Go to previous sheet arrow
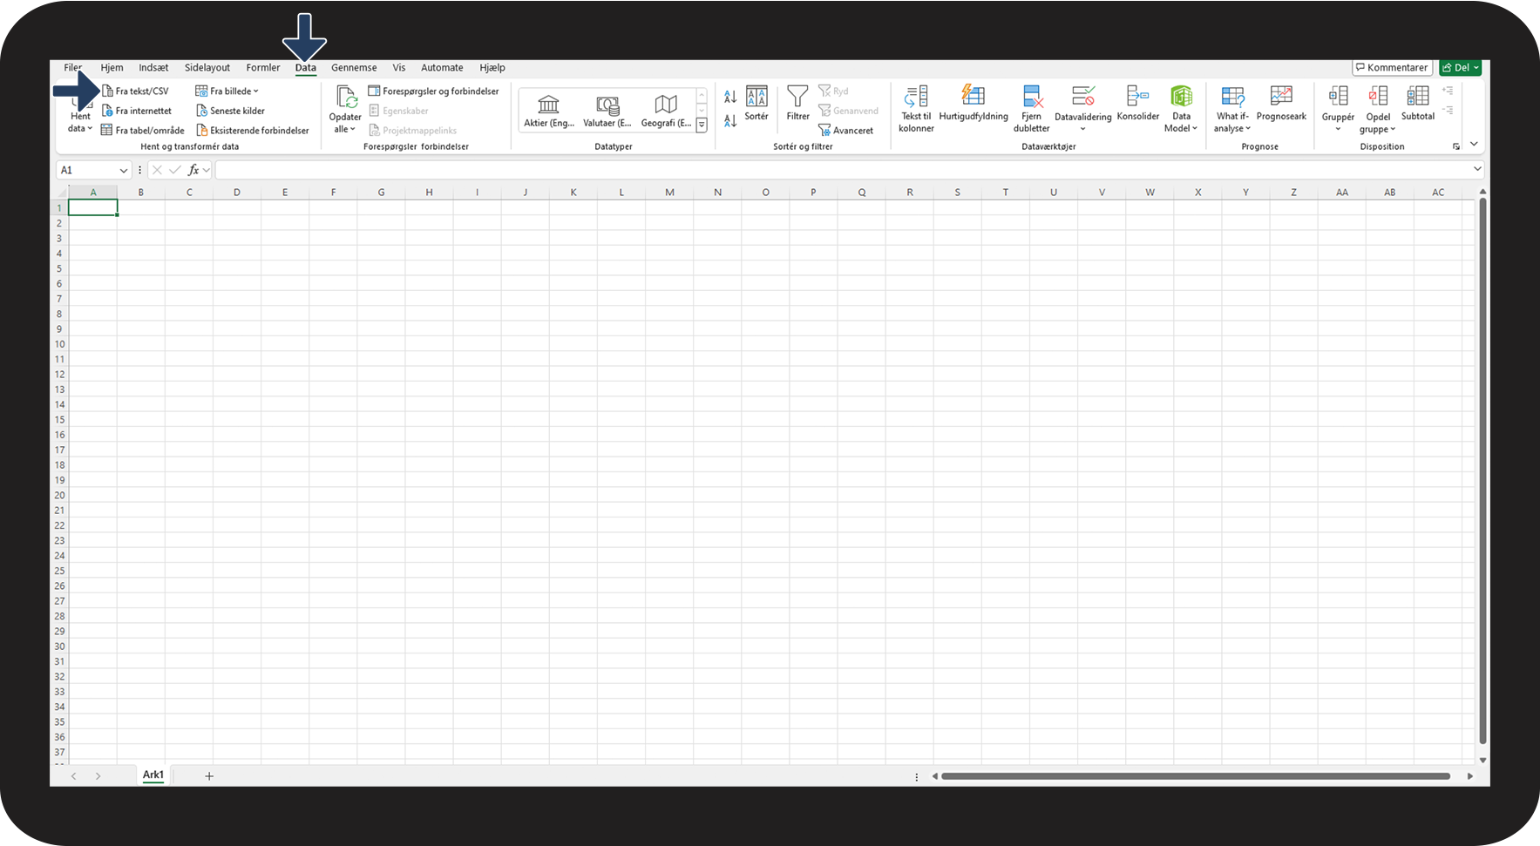 pyautogui.click(x=74, y=776)
